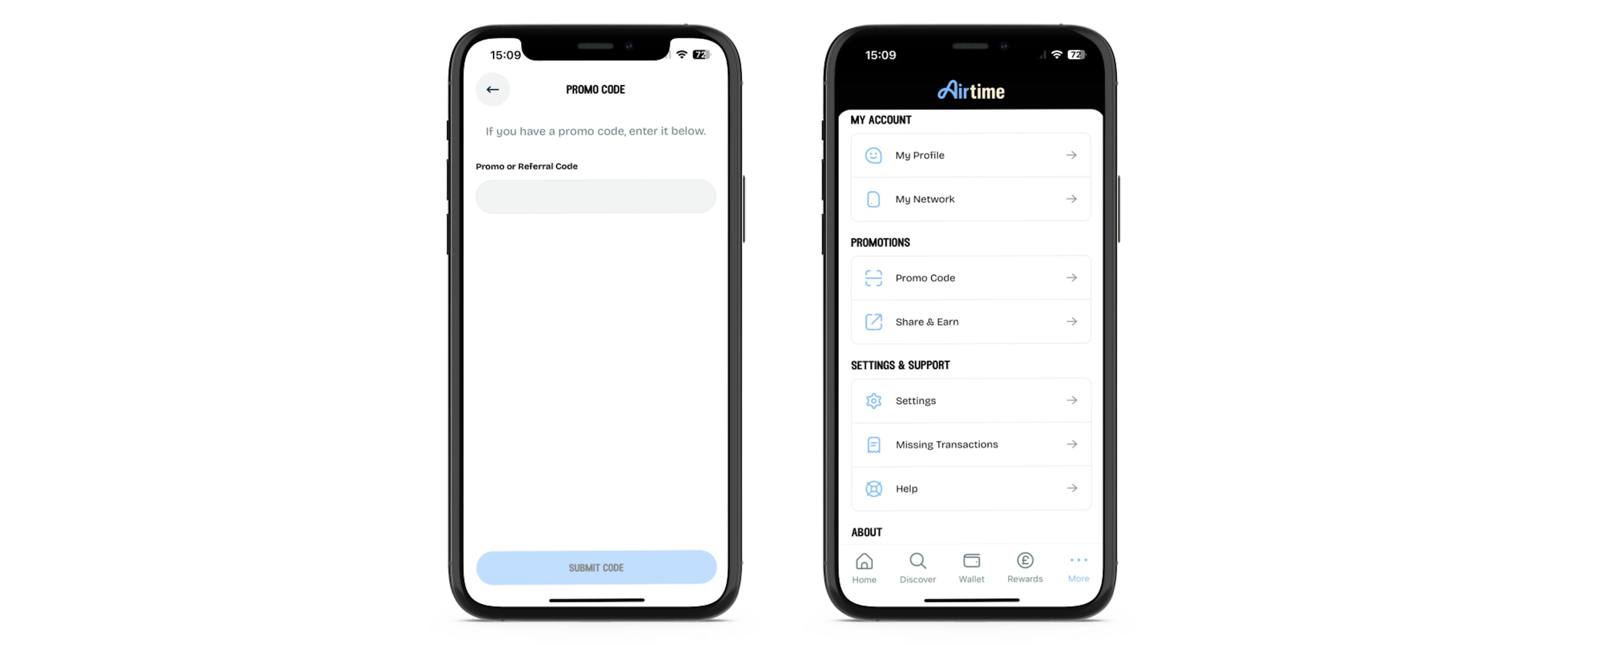Click the Help icon in Settings & Support
This screenshot has height=645, width=1597.
tap(873, 487)
